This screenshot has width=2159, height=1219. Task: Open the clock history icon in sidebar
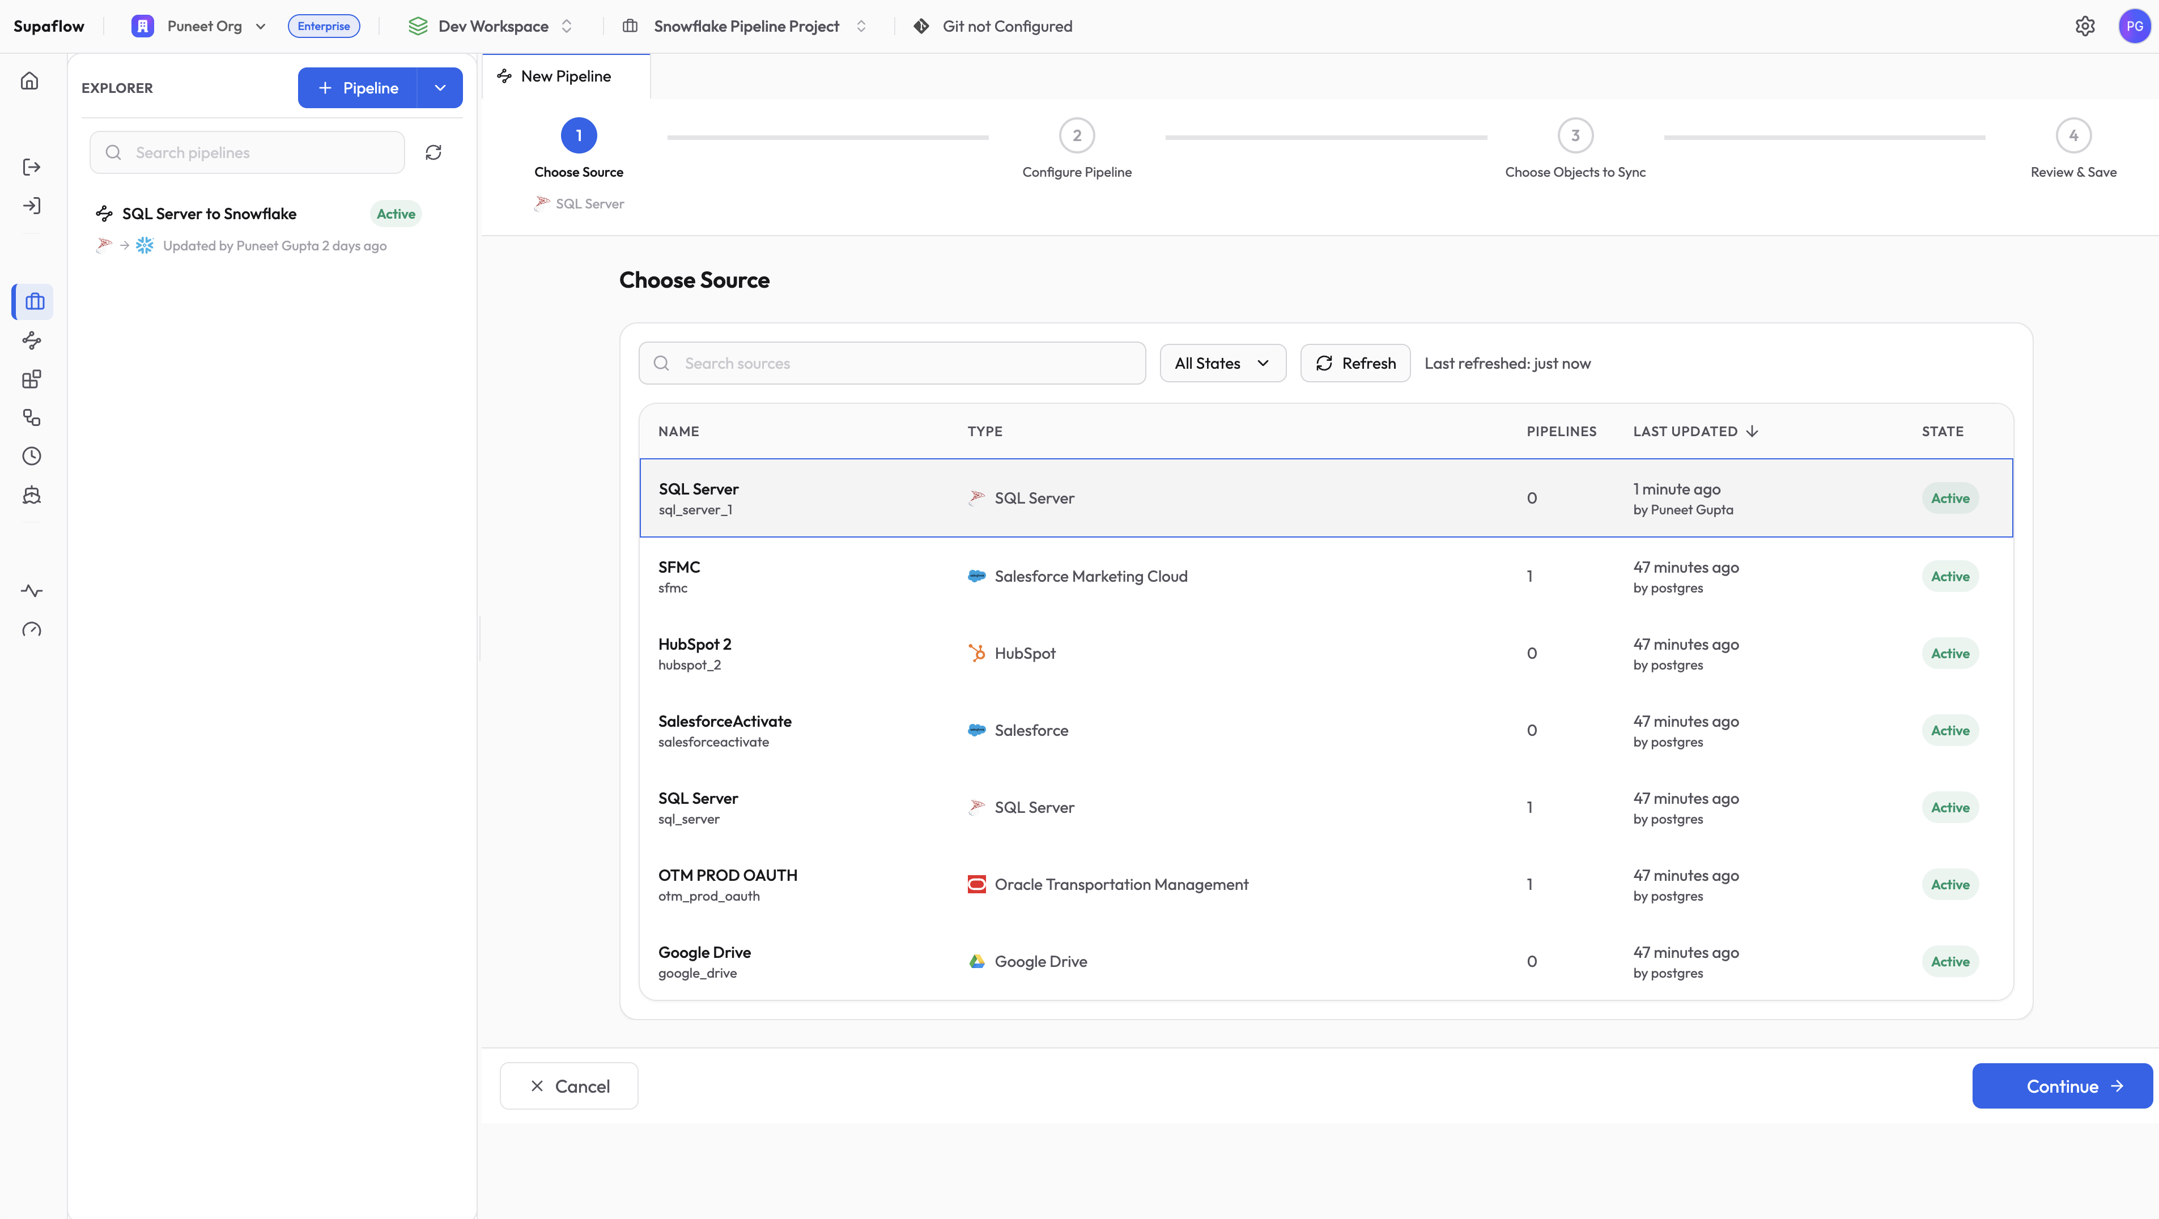[x=32, y=457]
